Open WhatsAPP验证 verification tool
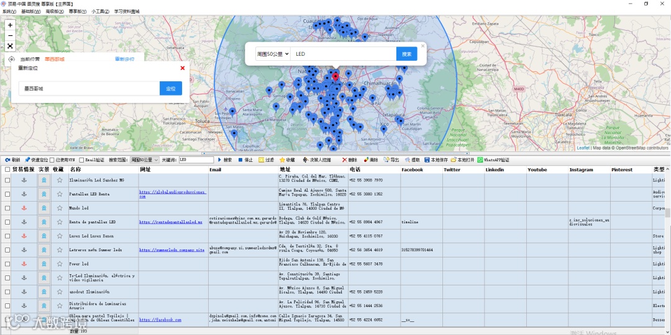671x335 pixels. pyautogui.click(x=493, y=160)
